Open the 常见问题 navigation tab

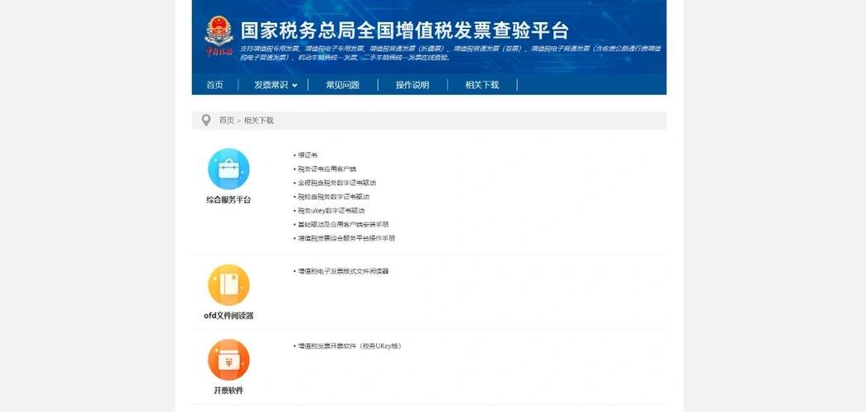pyautogui.click(x=342, y=85)
